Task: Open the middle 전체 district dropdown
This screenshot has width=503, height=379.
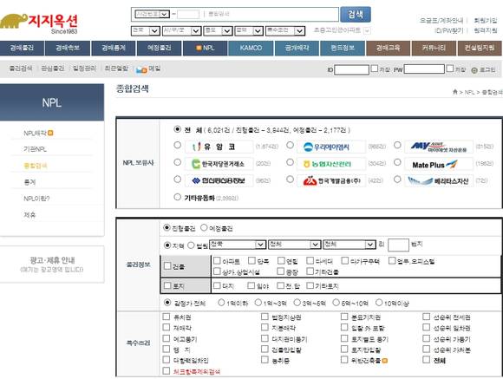Action: (x=295, y=245)
